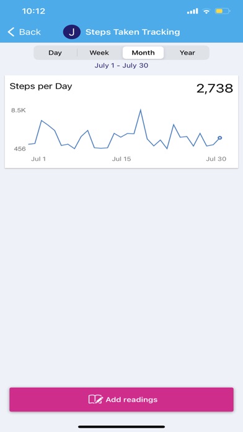Tap the battery indicator icon
This screenshot has height=432, width=243.
[223, 11]
